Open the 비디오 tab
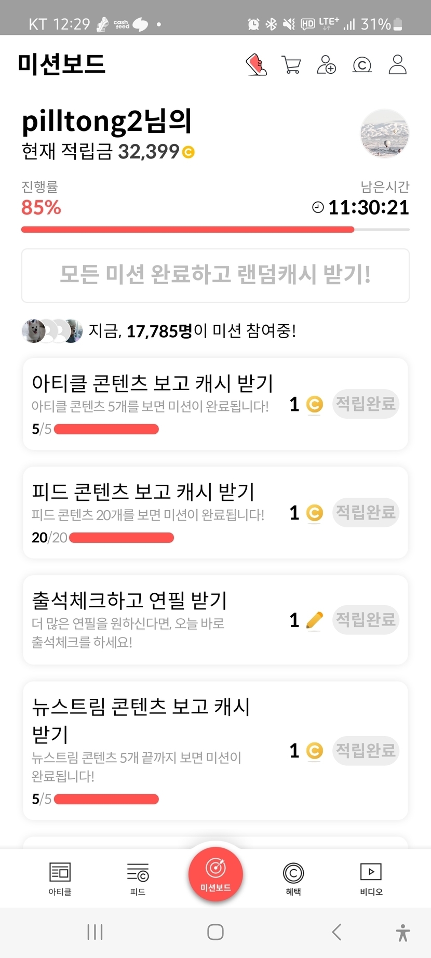 pos(371,879)
